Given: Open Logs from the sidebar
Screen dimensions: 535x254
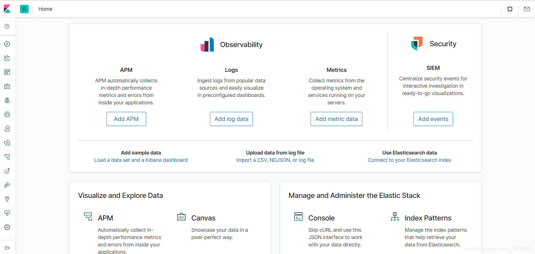Looking at the screenshot, I should coord(7,143).
